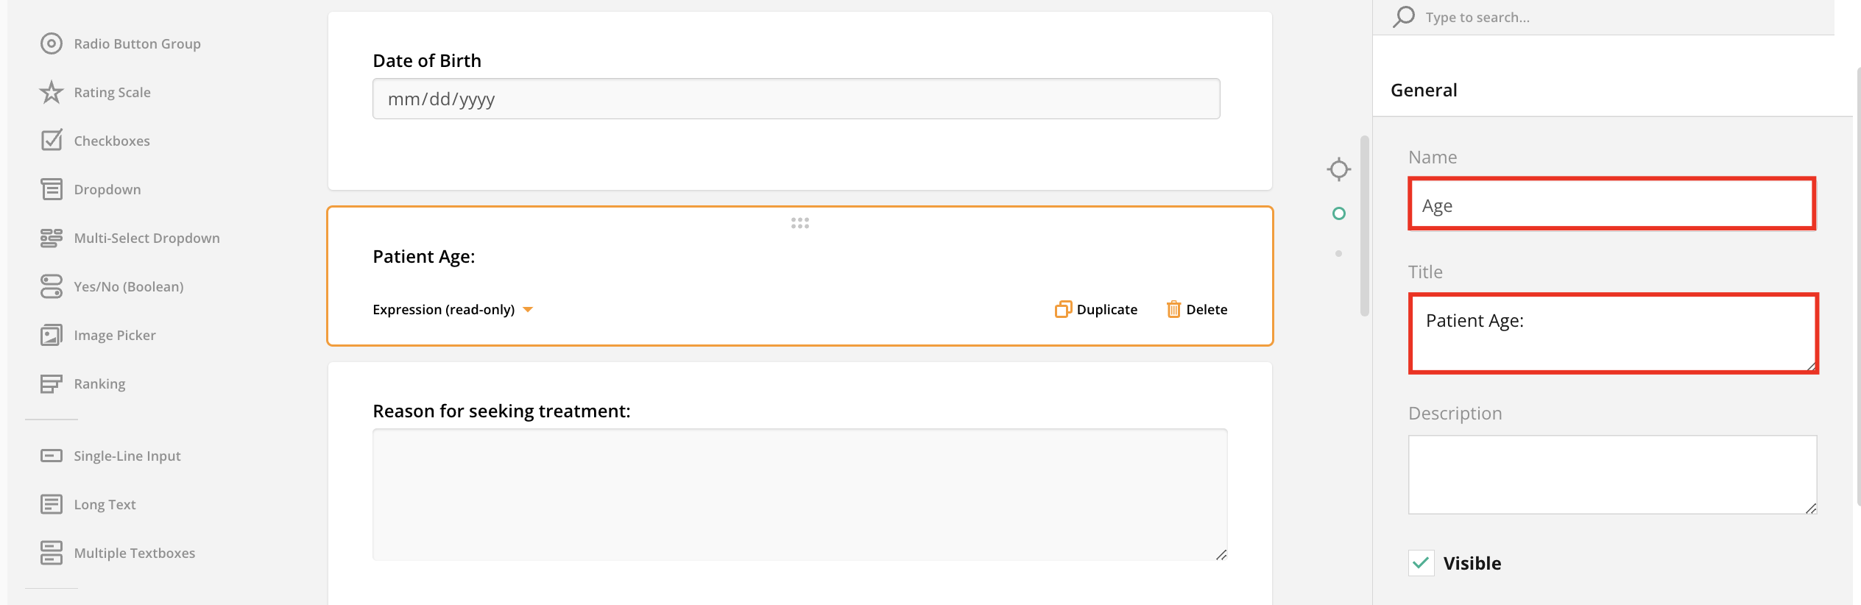1861x605 pixels.
Task: Add a Rating Scale question via star icon
Action: tap(51, 93)
